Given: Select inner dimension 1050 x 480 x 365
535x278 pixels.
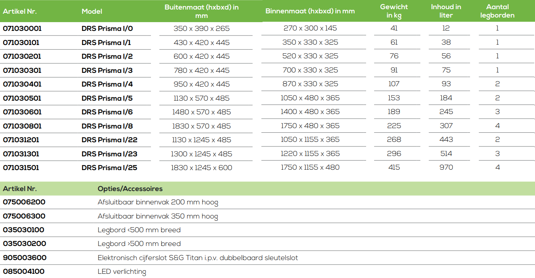Looking at the screenshot, I should [x=310, y=98].
